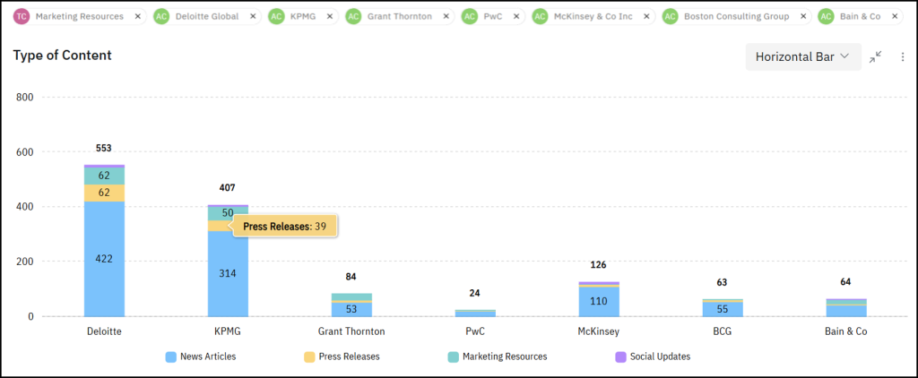Click the KPMG axis label
The height and width of the screenshot is (378, 918).
[228, 331]
